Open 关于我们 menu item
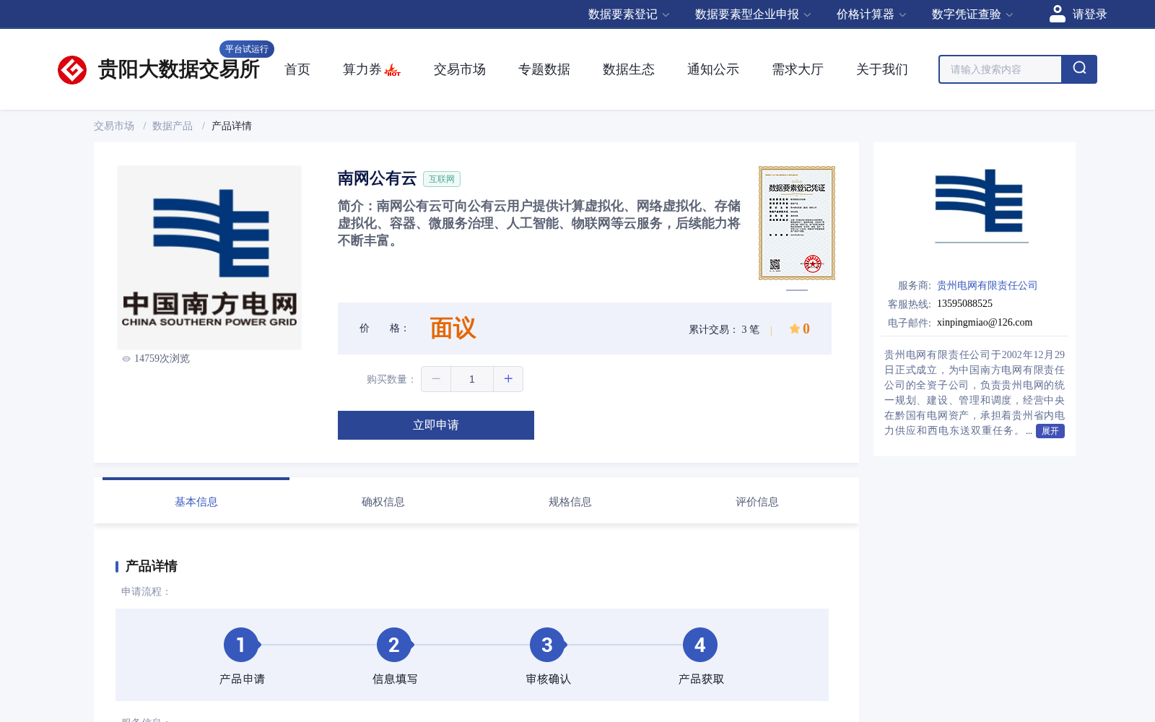Screen dimensions: 1155x722 882,69
